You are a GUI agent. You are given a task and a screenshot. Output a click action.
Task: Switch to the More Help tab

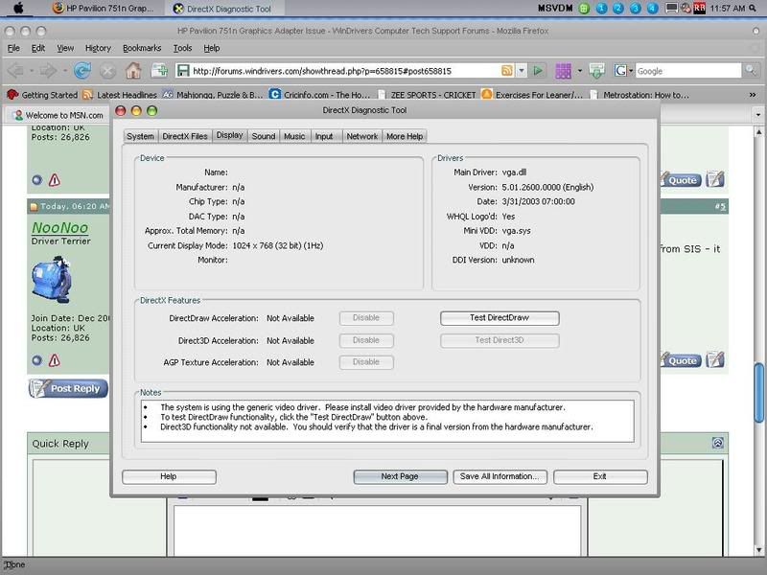(x=405, y=136)
